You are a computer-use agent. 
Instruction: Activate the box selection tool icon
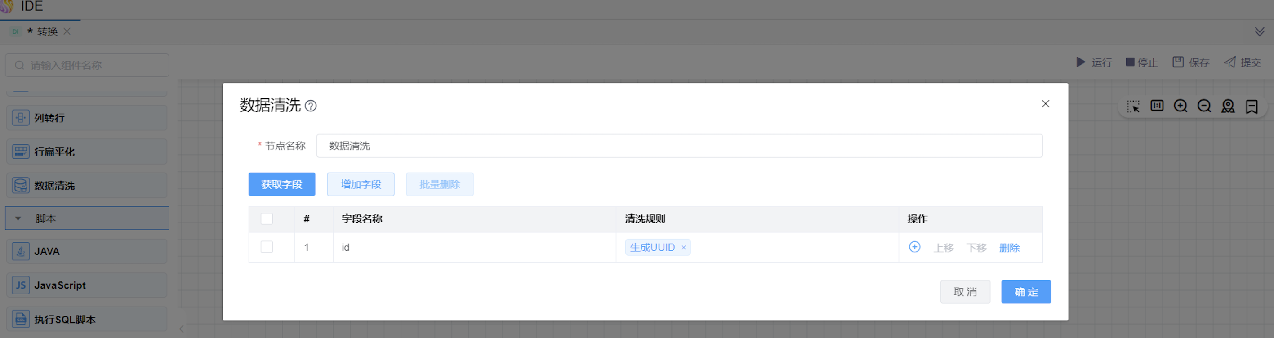pos(1133,106)
